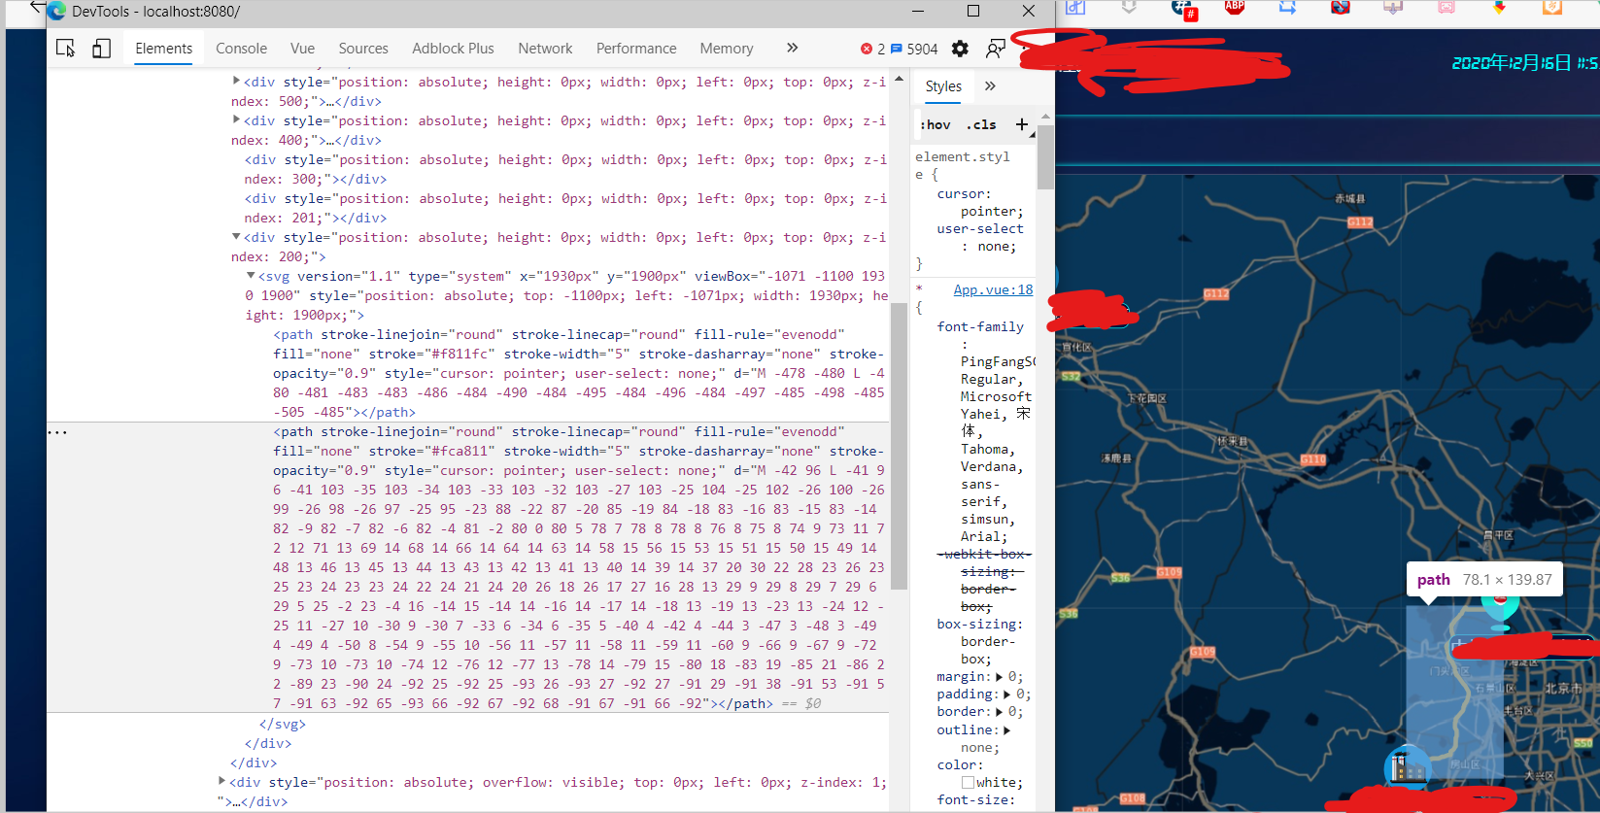The image size is (1600, 813).
Task: Toggle the .cls element classes panel
Action: pos(981,124)
